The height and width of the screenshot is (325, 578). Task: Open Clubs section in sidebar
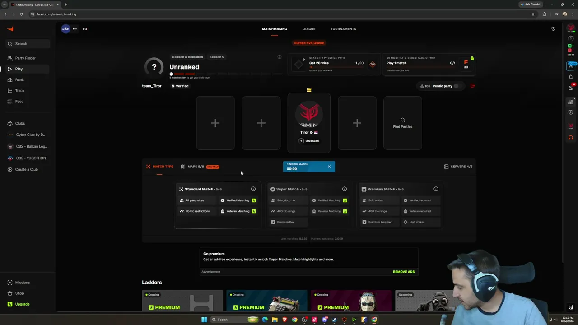20,123
